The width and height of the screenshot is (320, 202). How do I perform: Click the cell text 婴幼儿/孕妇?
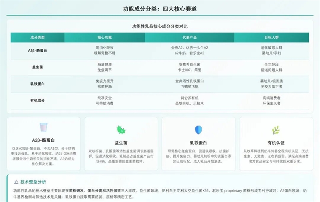272,53
